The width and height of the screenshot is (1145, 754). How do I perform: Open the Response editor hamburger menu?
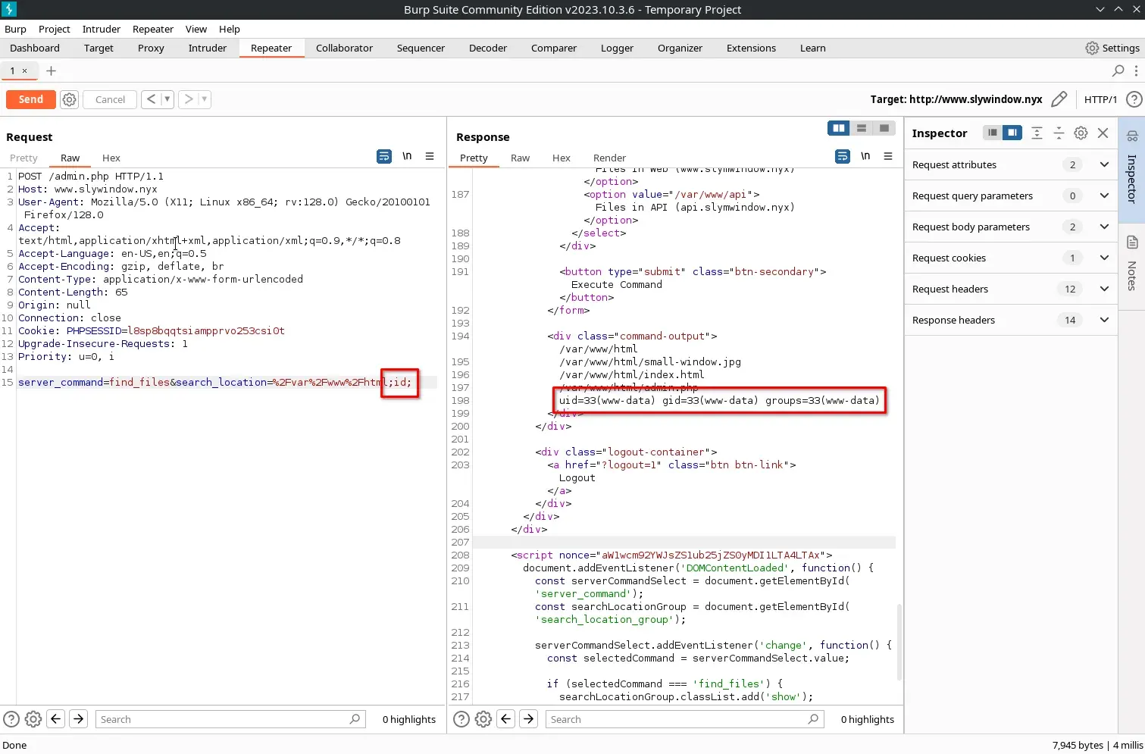coord(888,156)
